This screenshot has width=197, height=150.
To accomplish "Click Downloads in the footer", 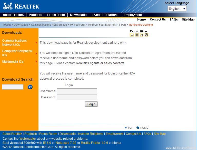I will pos(67,134).
